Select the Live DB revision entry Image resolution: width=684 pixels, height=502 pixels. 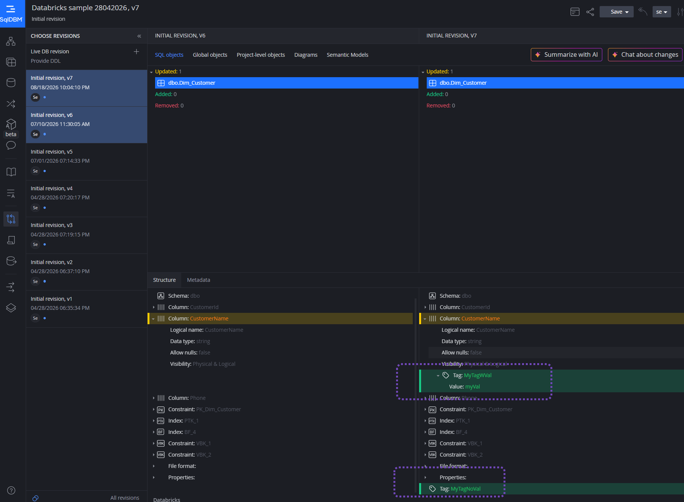click(87, 56)
